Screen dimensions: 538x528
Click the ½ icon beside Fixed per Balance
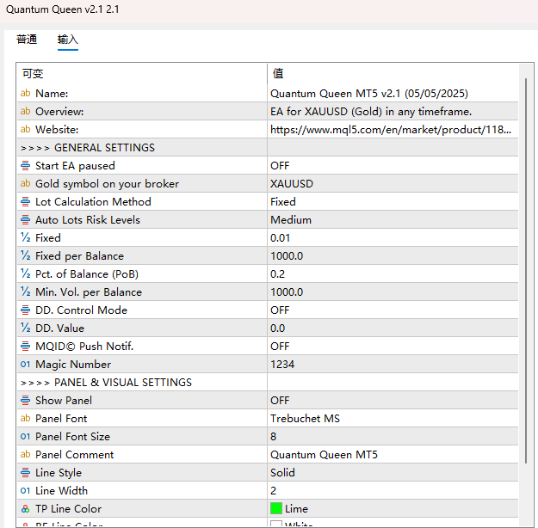click(x=25, y=255)
